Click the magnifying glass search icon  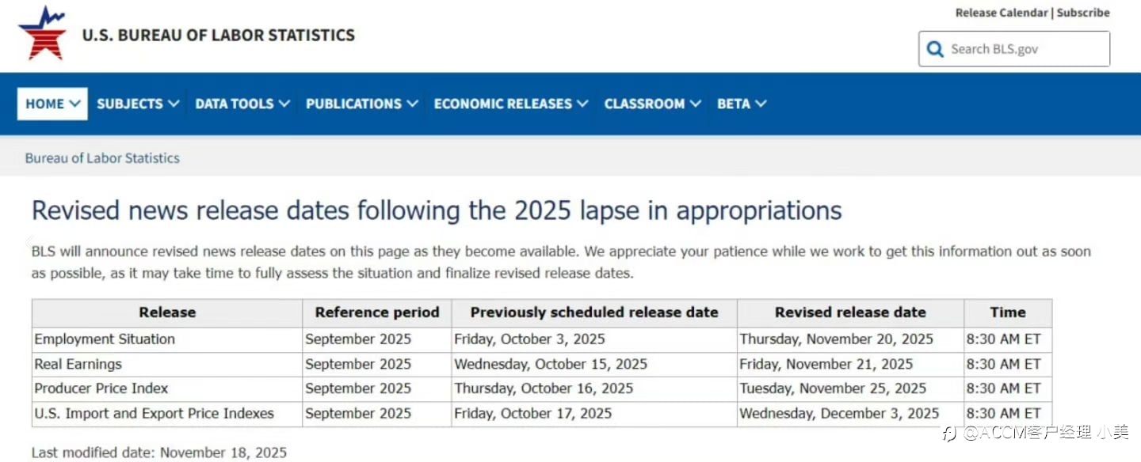coord(936,49)
